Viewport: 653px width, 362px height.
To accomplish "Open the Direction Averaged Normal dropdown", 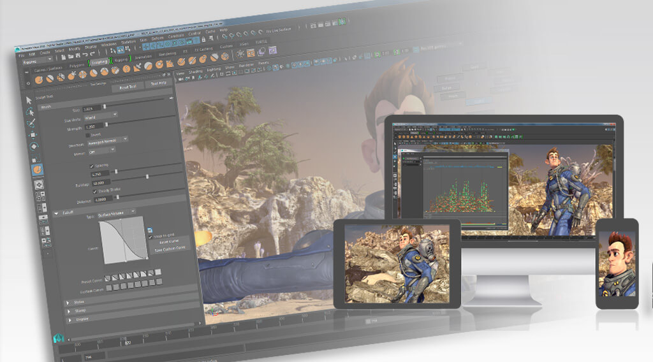I will click(108, 141).
